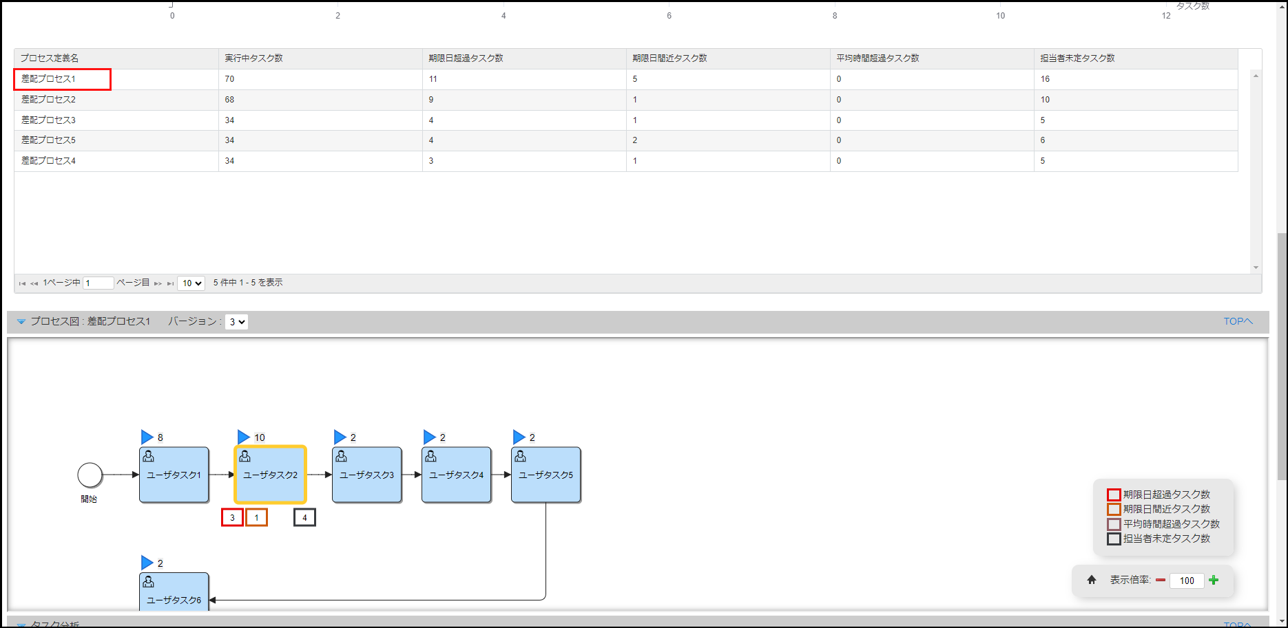Select the 差配プロセス3 row name

tap(48, 120)
